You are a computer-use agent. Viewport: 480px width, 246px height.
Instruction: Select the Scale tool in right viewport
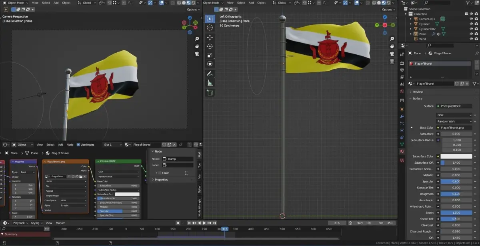(x=210, y=55)
